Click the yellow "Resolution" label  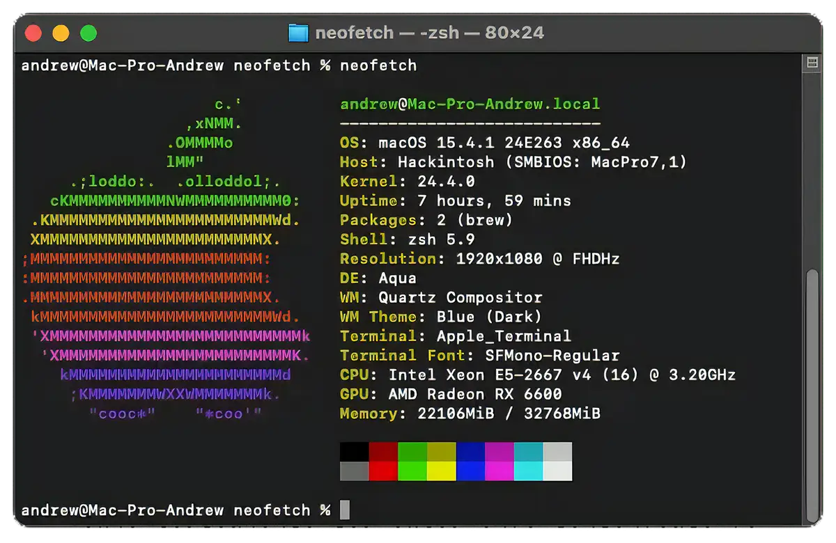(x=388, y=259)
